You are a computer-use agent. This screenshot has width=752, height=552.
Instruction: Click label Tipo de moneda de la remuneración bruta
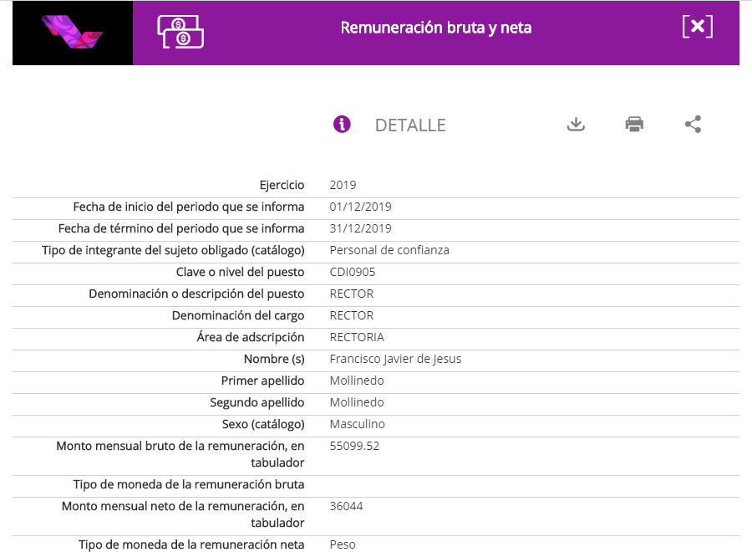point(189,485)
